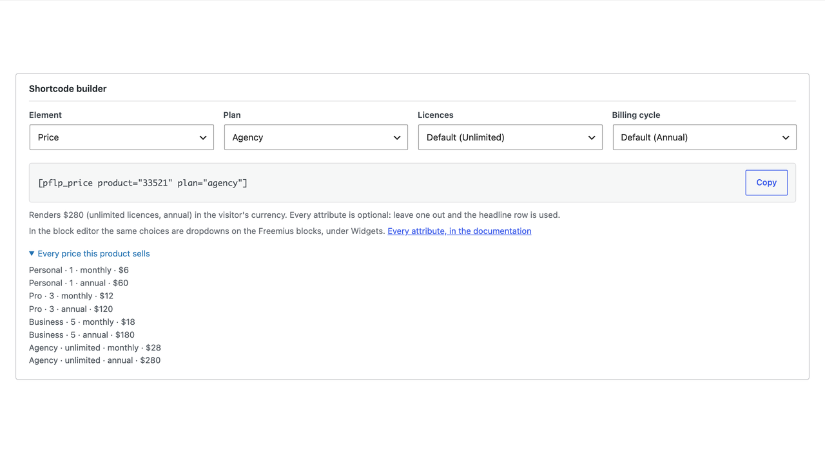The width and height of the screenshot is (825, 464).
Task: Select the 'Business · 5 · monthly · $18' row
Action: coord(82,322)
